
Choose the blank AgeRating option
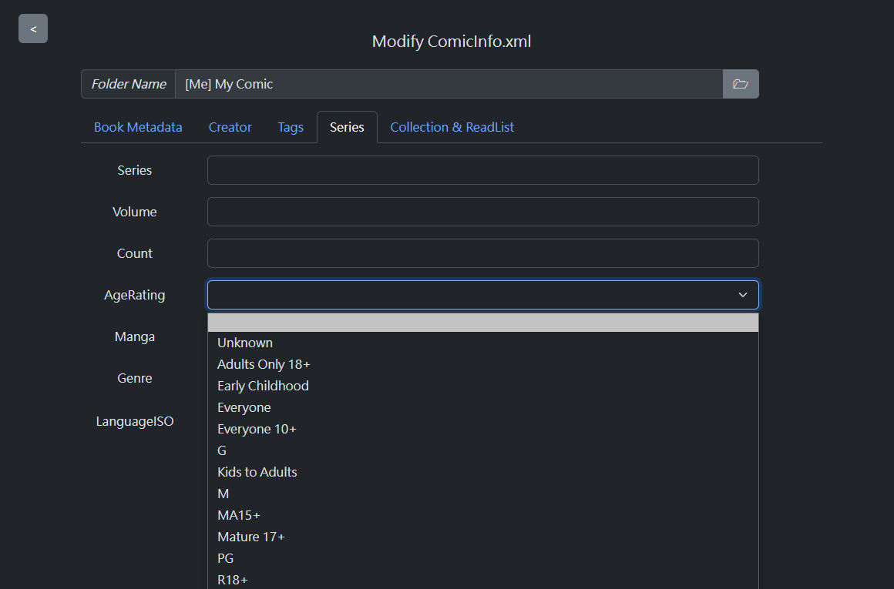click(483, 323)
